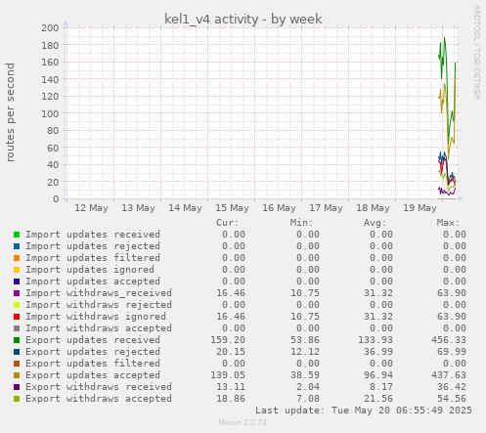The width and height of the screenshot is (486, 433).
Task: Click the 'Export updates filtered' legend label
Action: click(93, 364)
